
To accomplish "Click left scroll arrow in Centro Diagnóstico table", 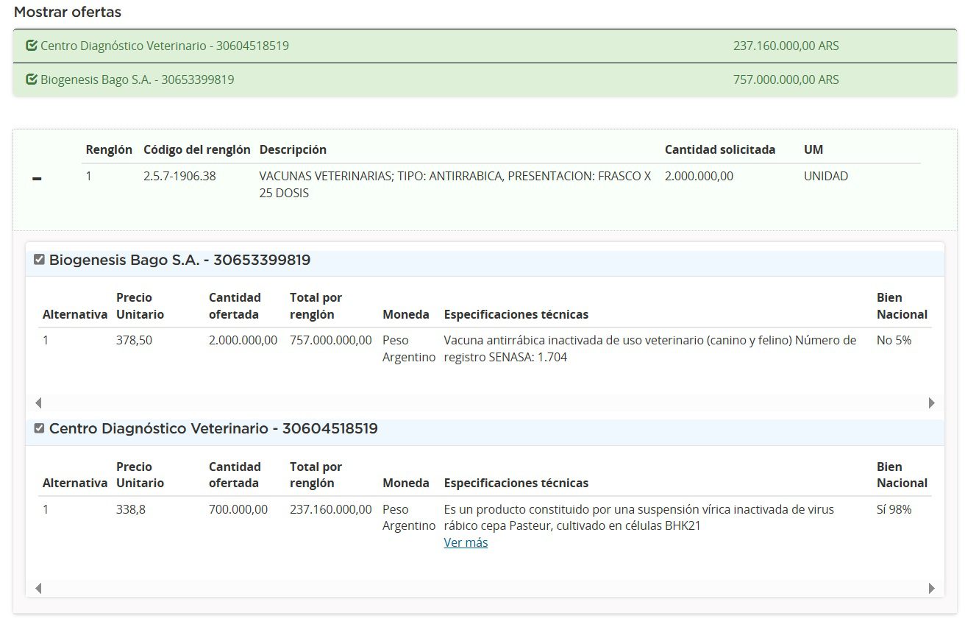I will click(38, 588).
